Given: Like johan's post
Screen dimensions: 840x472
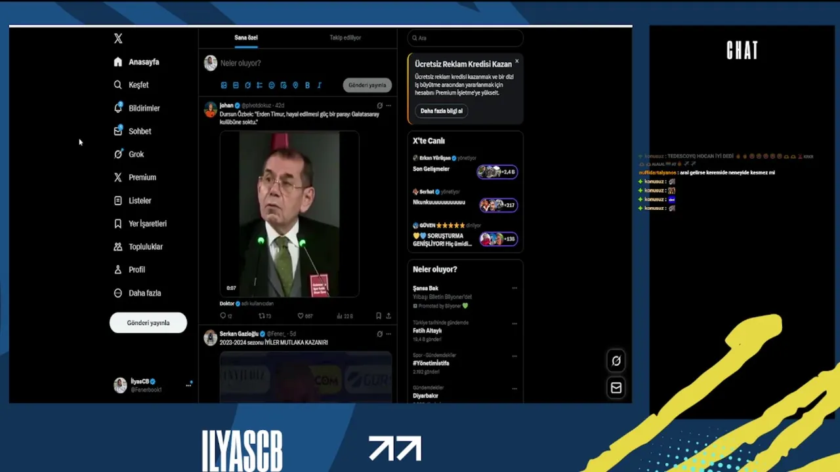Looking at the screenshot, I should click(305, 316).
